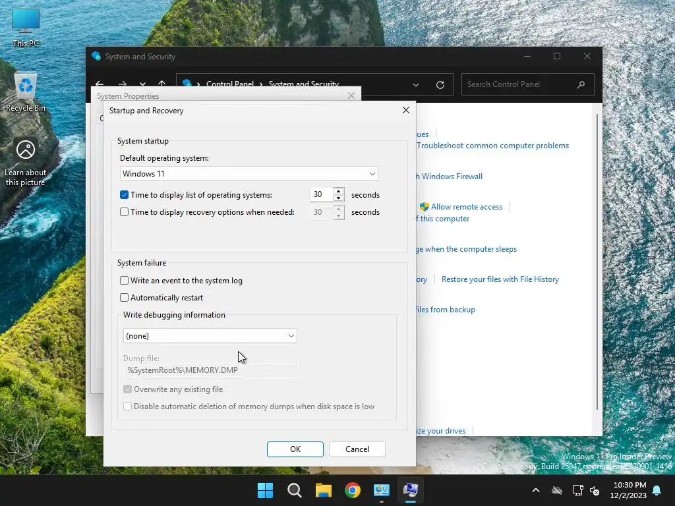
Task: Click the Windows Firewall link
Action: (450, 177)
